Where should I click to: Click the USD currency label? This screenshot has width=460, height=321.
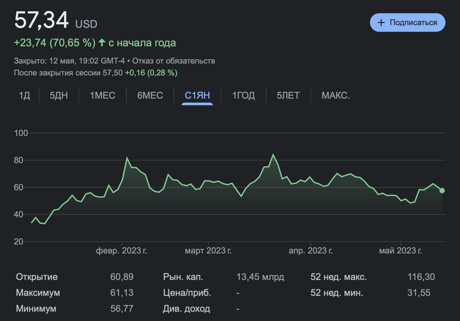click(86, 24)
